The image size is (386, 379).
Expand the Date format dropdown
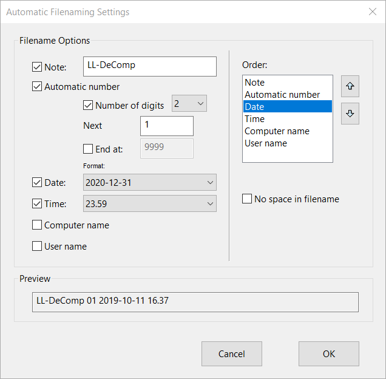pyautogui.click(x=149, y=182)
